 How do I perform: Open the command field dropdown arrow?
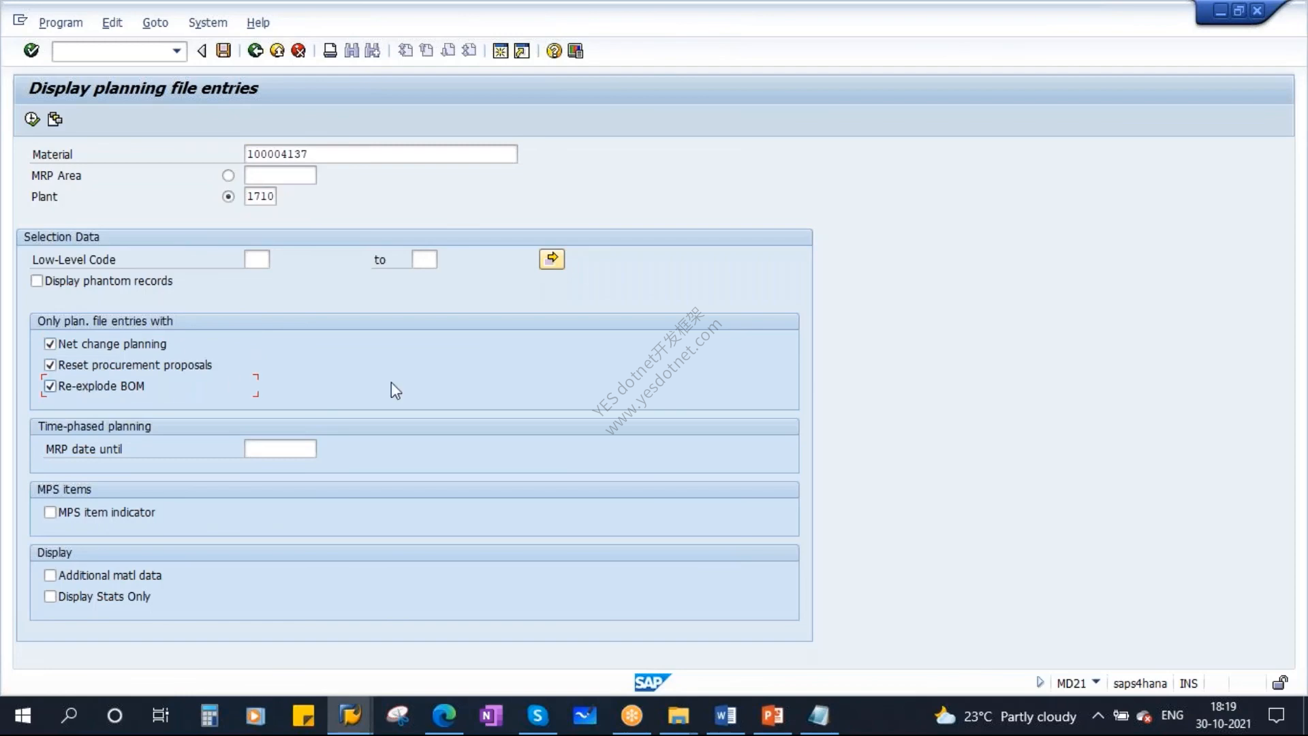[x=176, y=51]
